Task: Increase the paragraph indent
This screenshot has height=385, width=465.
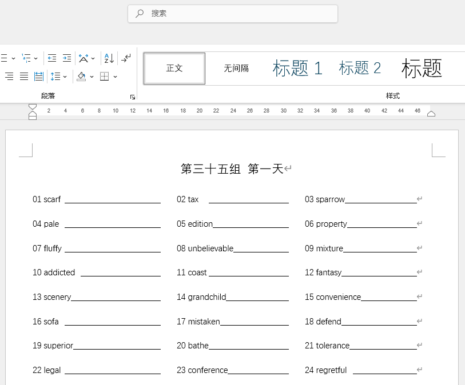Action: [67, 58]
